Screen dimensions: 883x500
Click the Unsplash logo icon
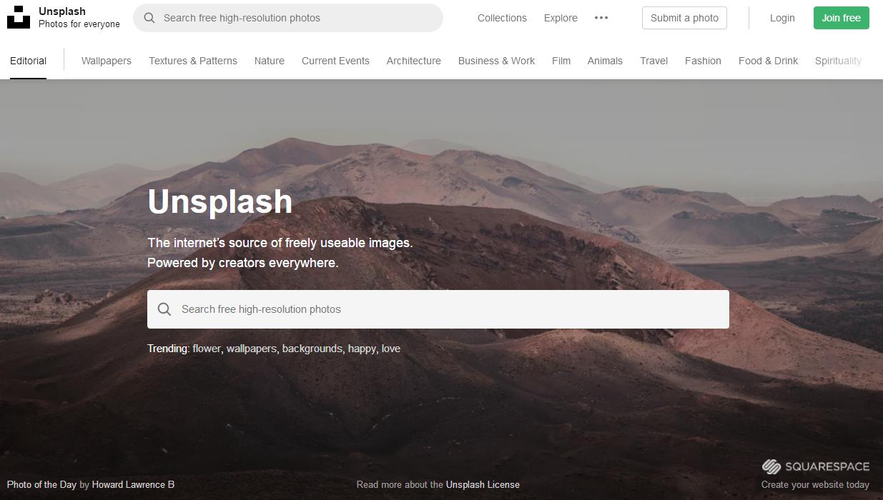(x=19, y=17)
